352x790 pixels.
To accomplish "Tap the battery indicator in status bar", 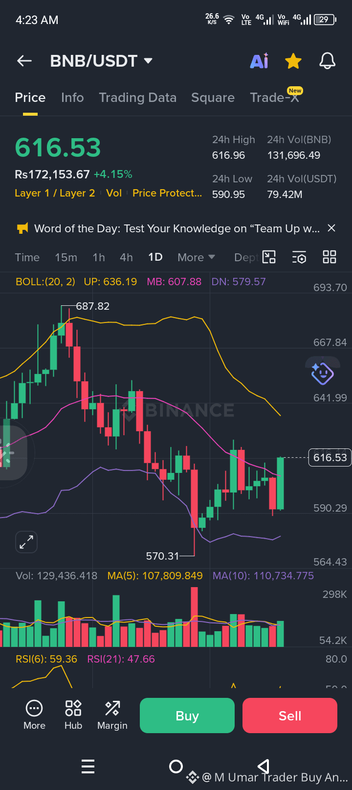I will (x=325, y=20).
